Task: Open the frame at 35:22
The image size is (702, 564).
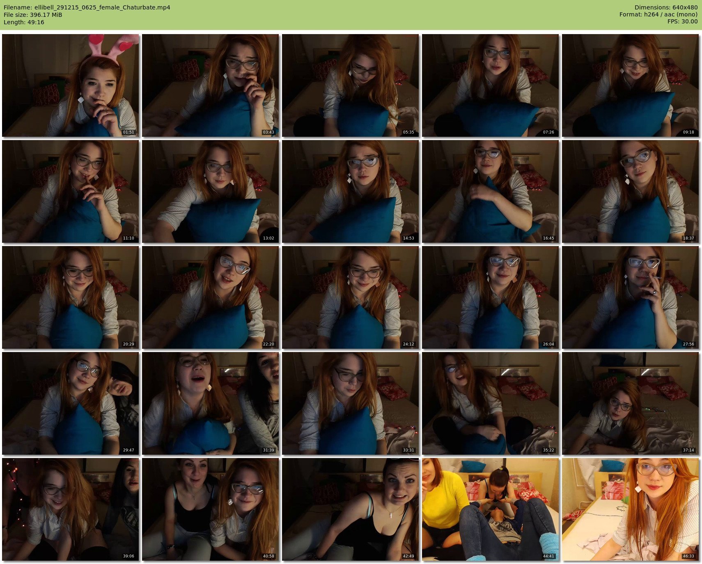Action: [x=491, y=403]
